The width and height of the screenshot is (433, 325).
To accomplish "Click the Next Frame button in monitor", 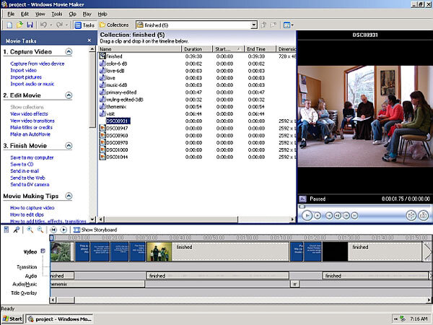I will click(x=346, y=215).
